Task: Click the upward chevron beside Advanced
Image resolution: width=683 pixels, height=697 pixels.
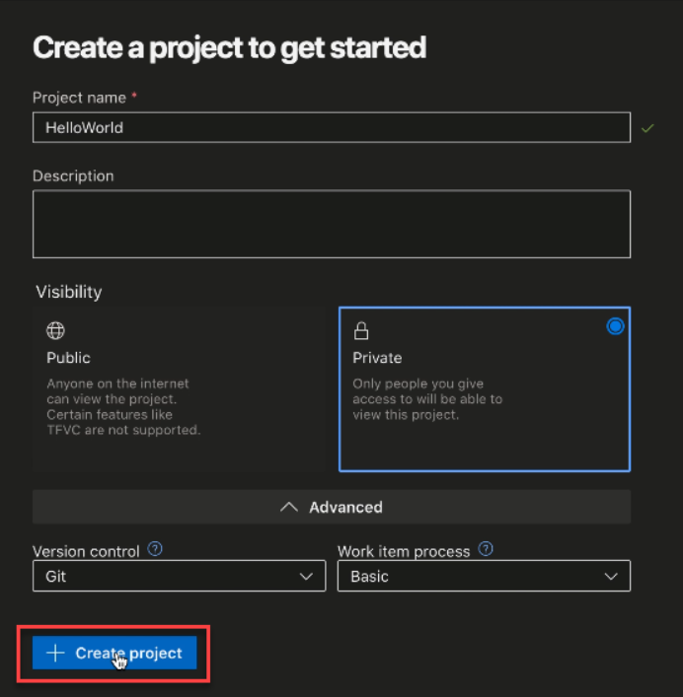Action: 289,507
